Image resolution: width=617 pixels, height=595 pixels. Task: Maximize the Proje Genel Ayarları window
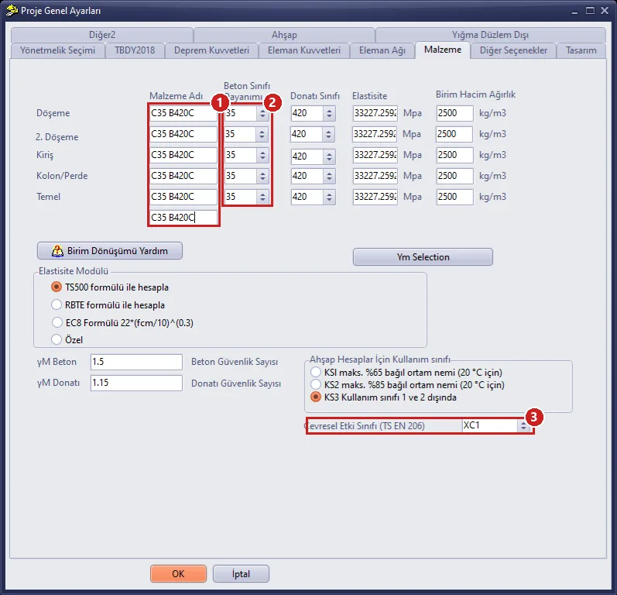590,11
